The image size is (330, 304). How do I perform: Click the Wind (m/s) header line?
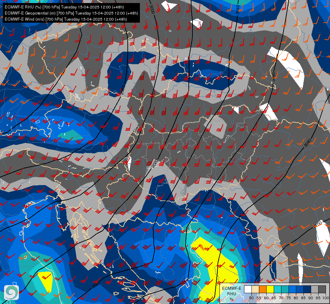(x=66, y=19)
